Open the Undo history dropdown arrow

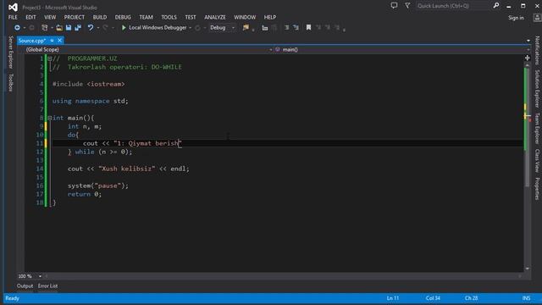click(98, 28)
